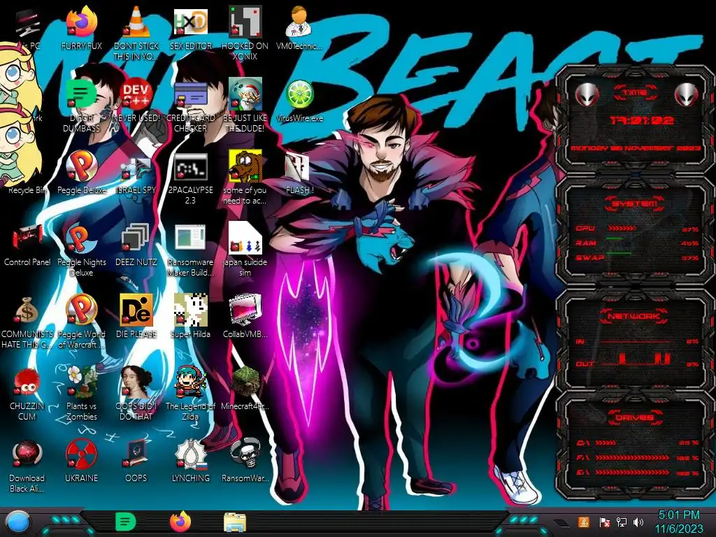The width and height of the screenshot is (716, 537).
Task: Click the right alien head emblem
Action: (x=686, y=94)
